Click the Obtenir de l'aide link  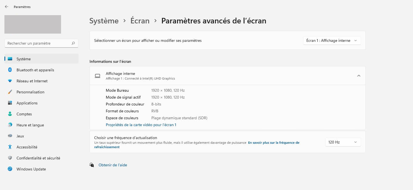coord(113,165)
